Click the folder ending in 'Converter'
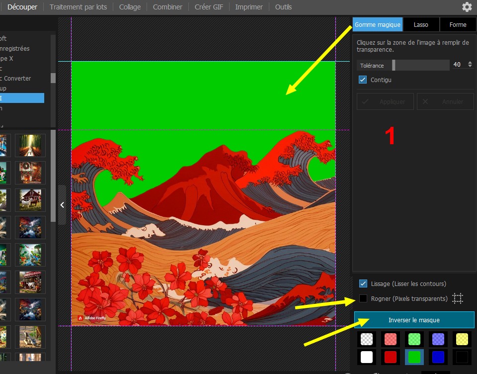Viewport: 477px width, 374px height. point(15,78)
